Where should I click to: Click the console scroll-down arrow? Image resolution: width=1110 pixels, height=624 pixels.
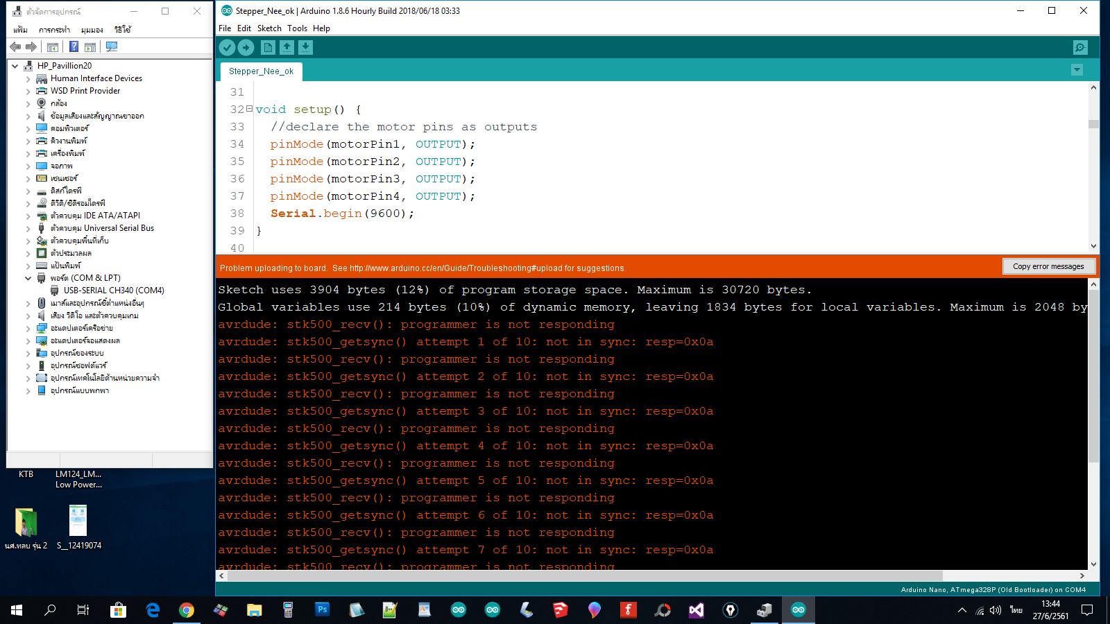click(1093, 564)
